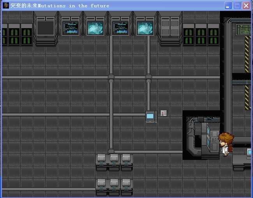This screenshot has height=198, width=253.
Task: Close the Mutations in the future window
Action: [246, 6]
